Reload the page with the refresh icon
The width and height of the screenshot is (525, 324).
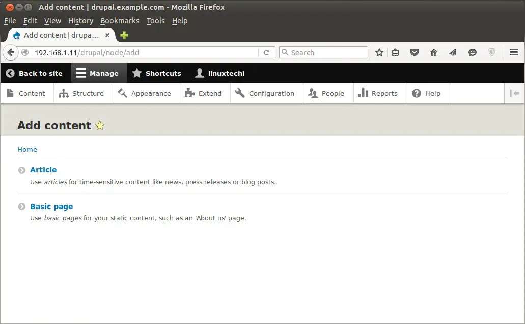(x=266, y=52)
